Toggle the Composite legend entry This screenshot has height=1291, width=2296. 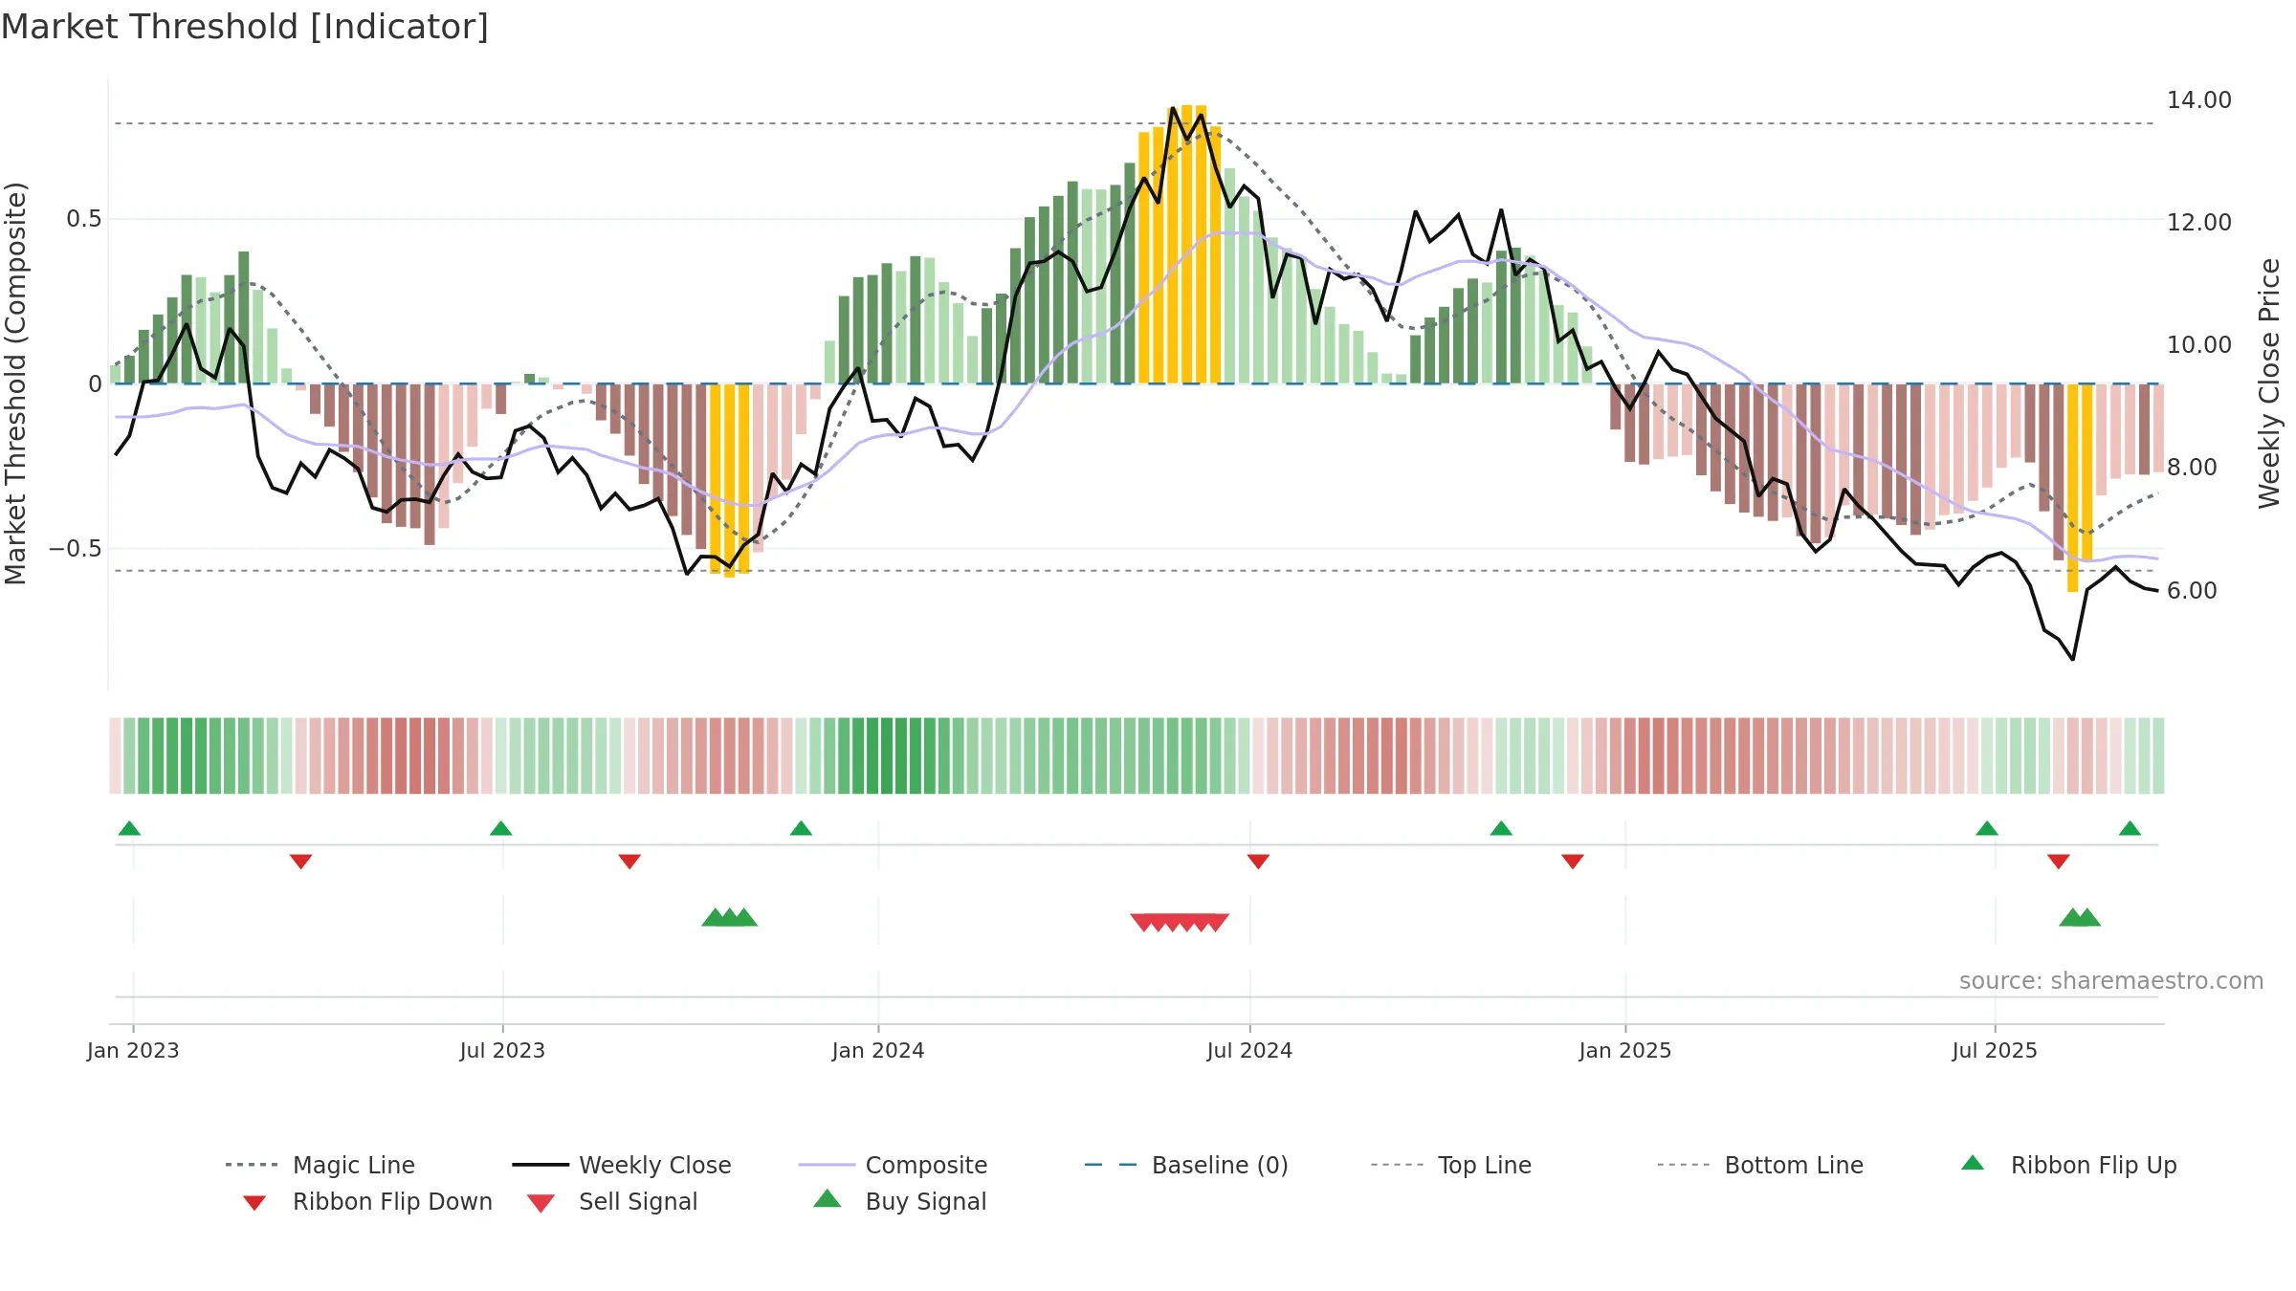click(893, 1165)
